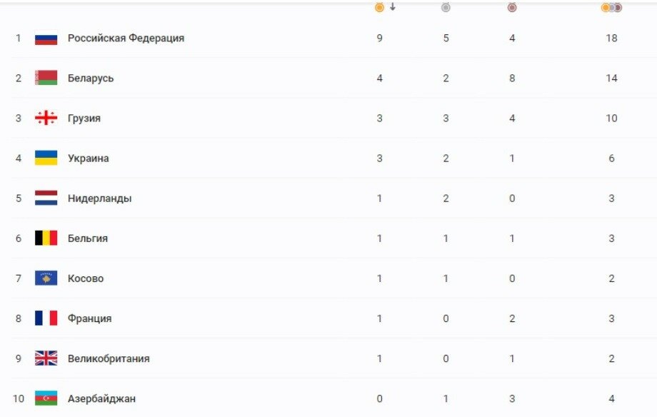Select the Great Britain Union Jack flag
The height and width of the screenshot is (417, 657).
pos(46,358)
